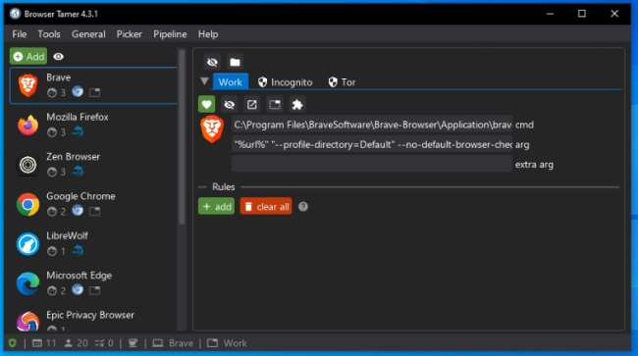Click the empty extra arg field
This screenshot has width=638, height=356.
[x=372, y=164]
